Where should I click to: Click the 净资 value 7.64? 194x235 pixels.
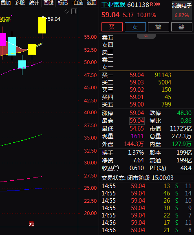138,160
